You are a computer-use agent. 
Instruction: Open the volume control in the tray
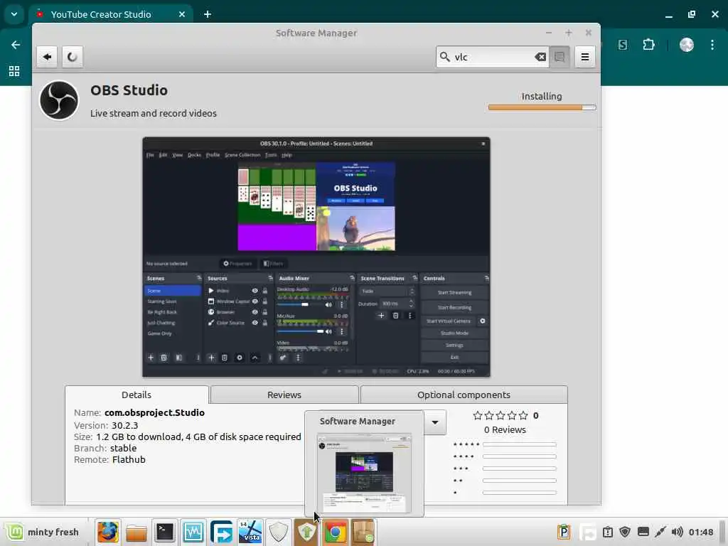pyautogui.click(x=677, y=532)
